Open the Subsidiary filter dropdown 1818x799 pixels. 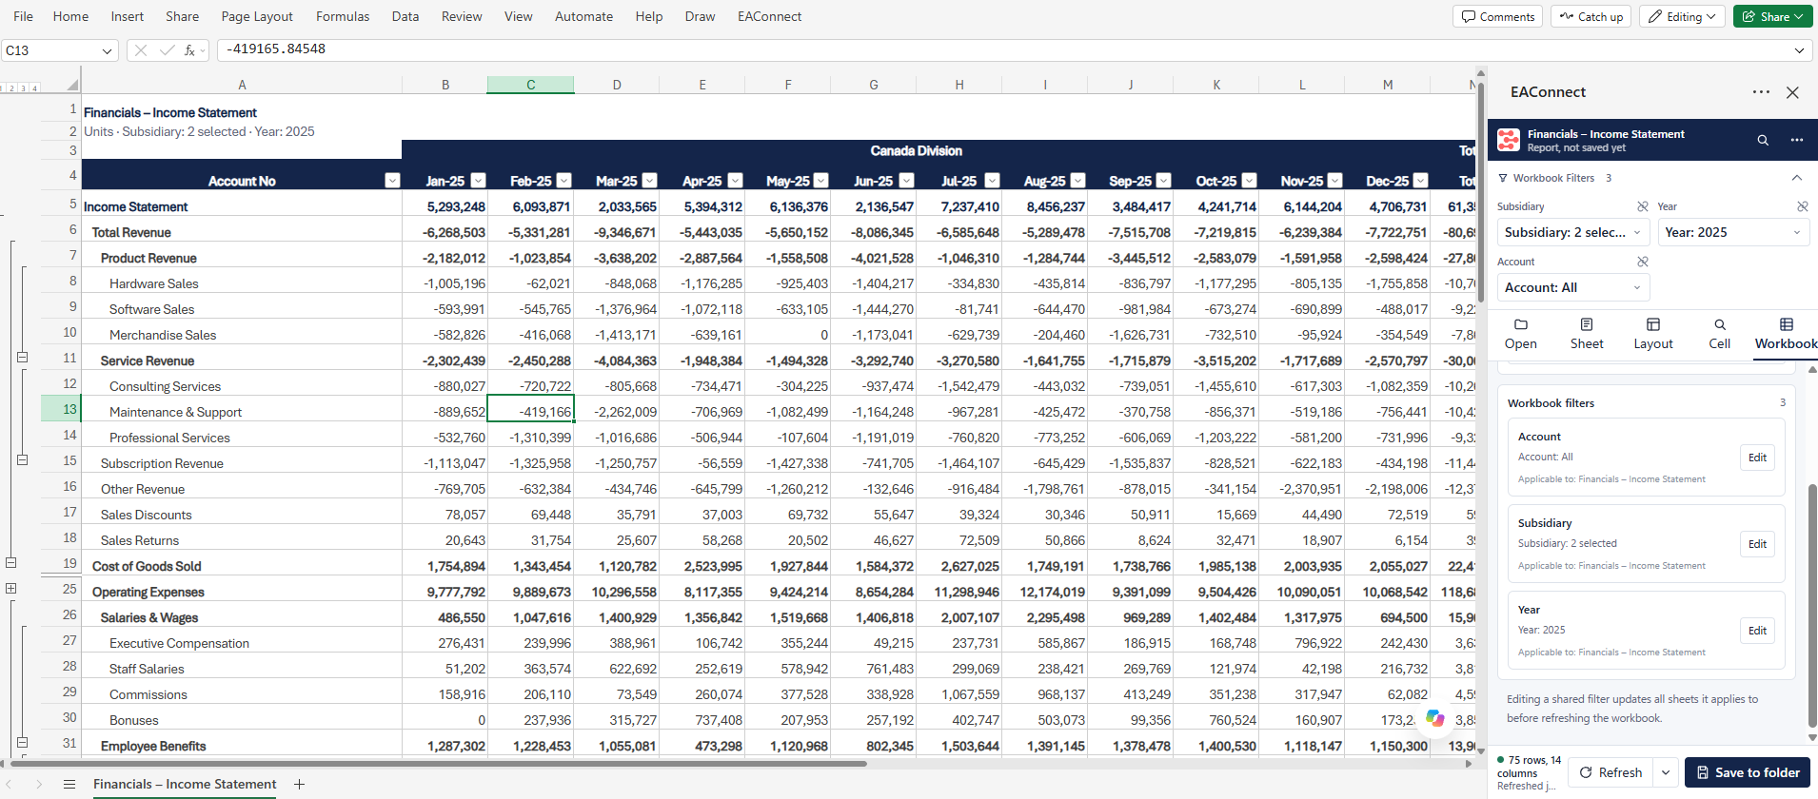click(1572, 232)
